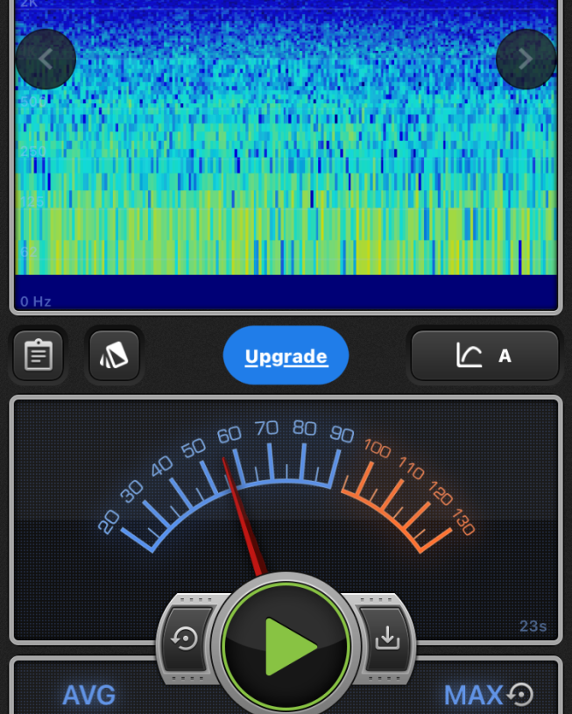The height and width of the screenshot is (714, 572).
Task: Click the orange 100 mark on the gauge
Action: point(378,449)
